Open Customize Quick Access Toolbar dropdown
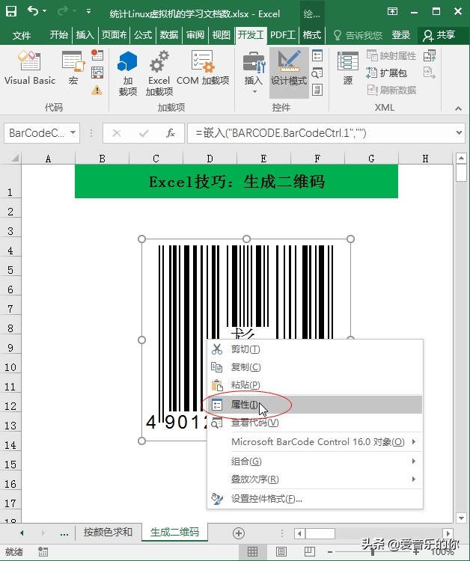 88,11
